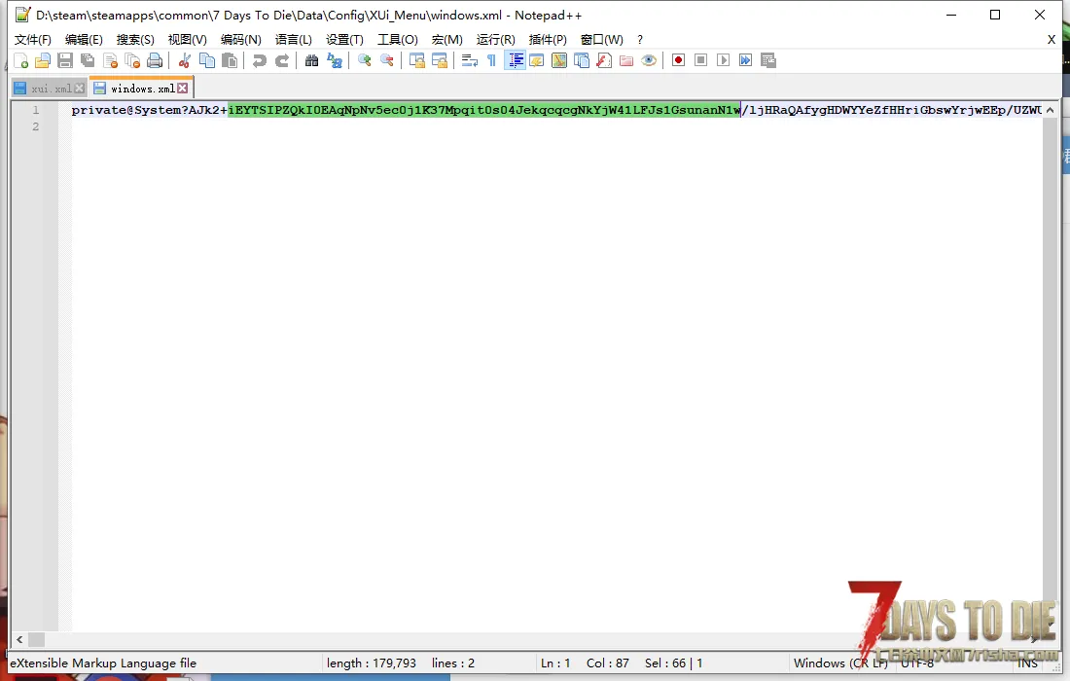1070x681 pixels.
Task: Toggle the monitoring eye icon
Action: 649,60
